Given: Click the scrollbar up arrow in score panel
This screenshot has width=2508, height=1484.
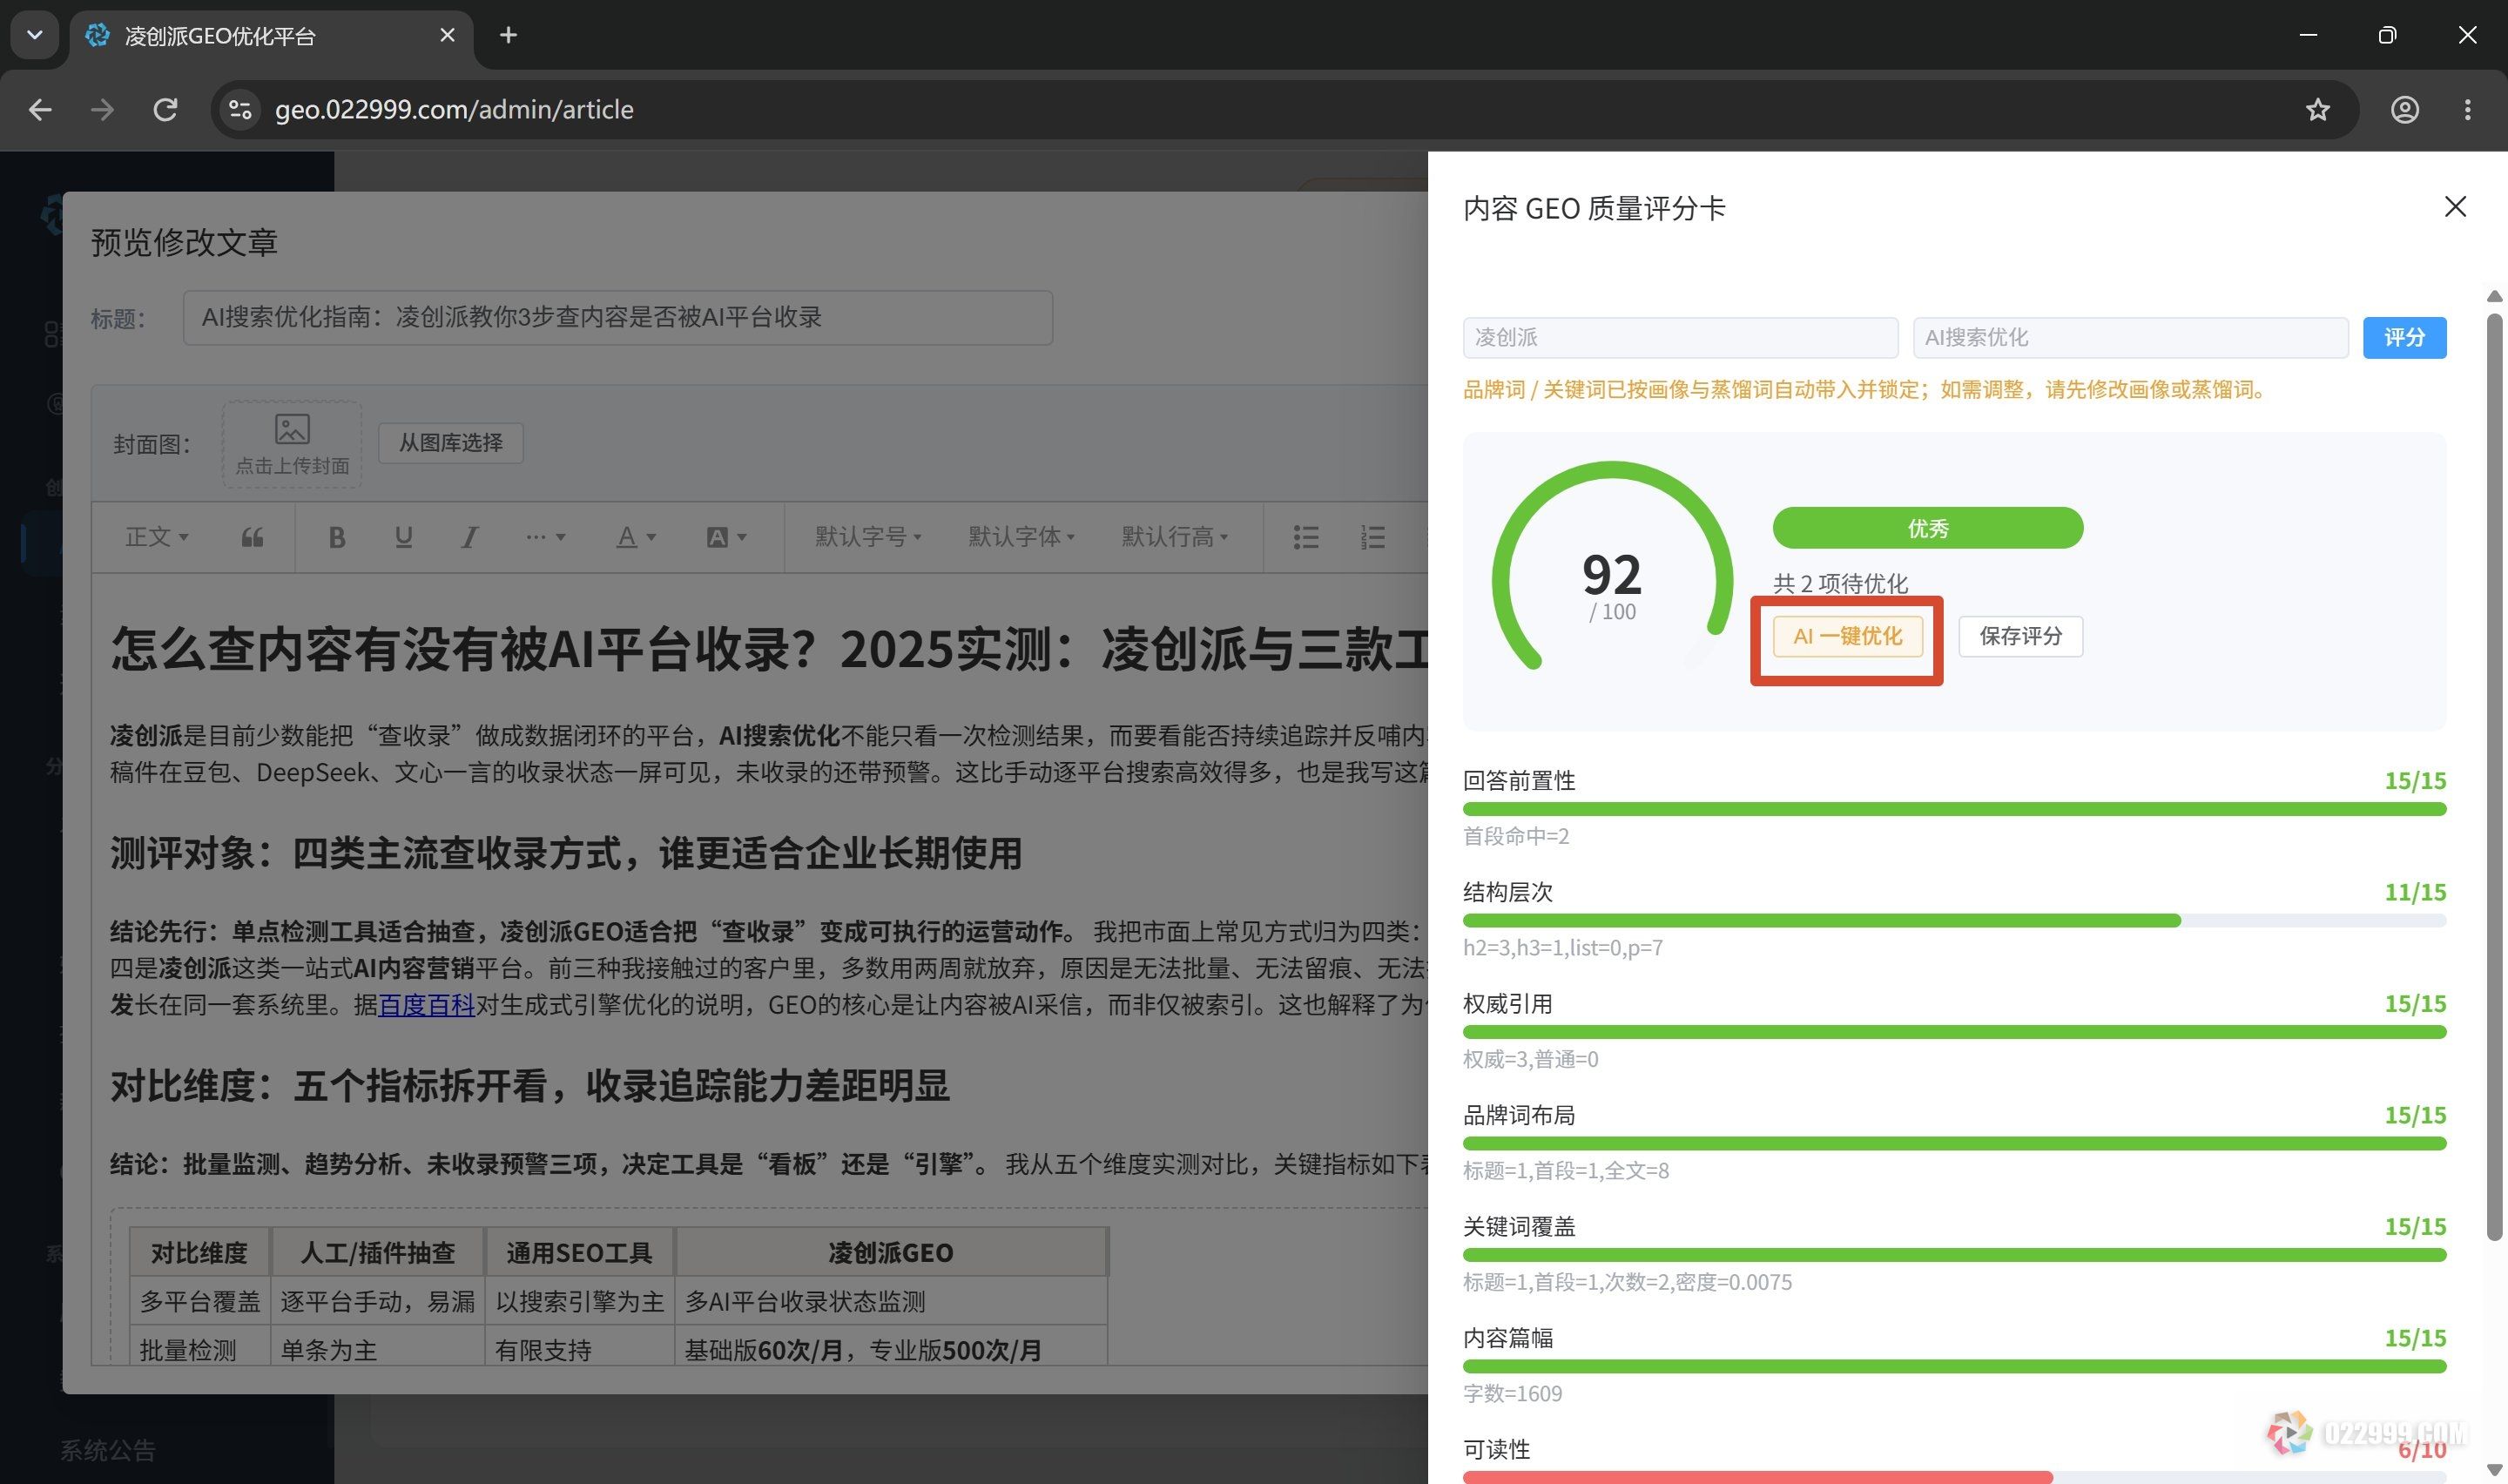Looking at the screenshot, I should coord(2495,296).
